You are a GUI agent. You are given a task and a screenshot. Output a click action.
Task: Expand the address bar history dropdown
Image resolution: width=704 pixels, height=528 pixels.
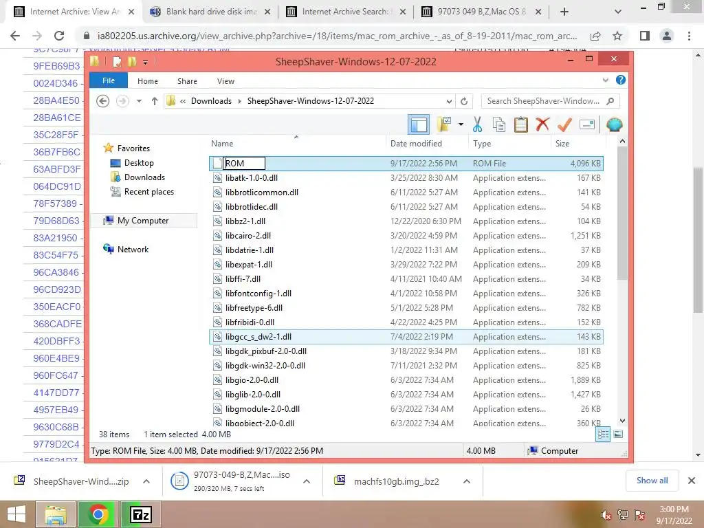tap(449, 101)
